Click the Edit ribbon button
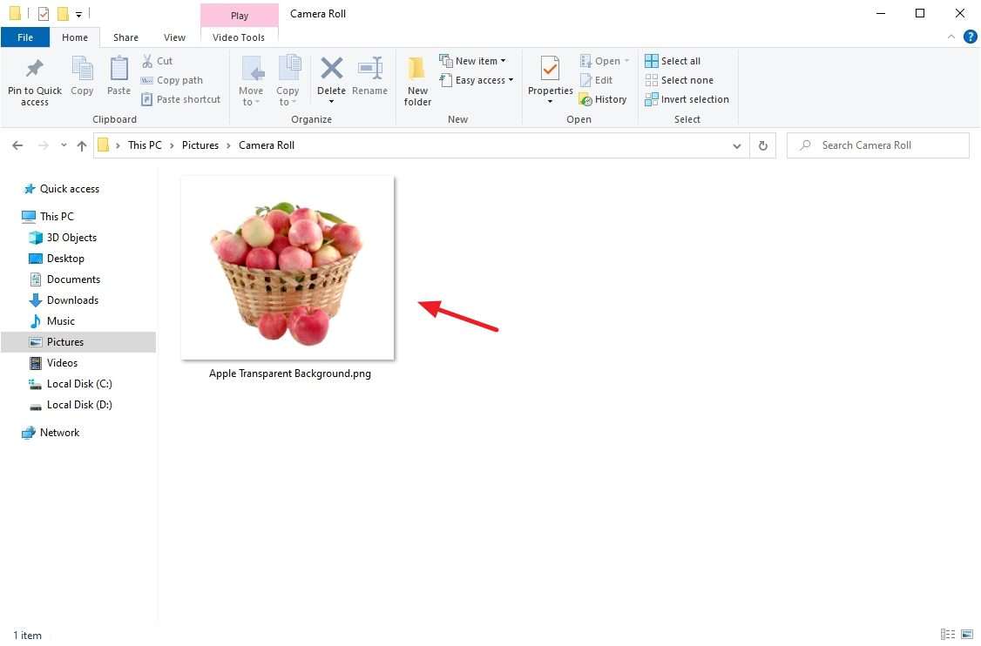The width and height of the screenshot is (981, 646). [596, 80]
